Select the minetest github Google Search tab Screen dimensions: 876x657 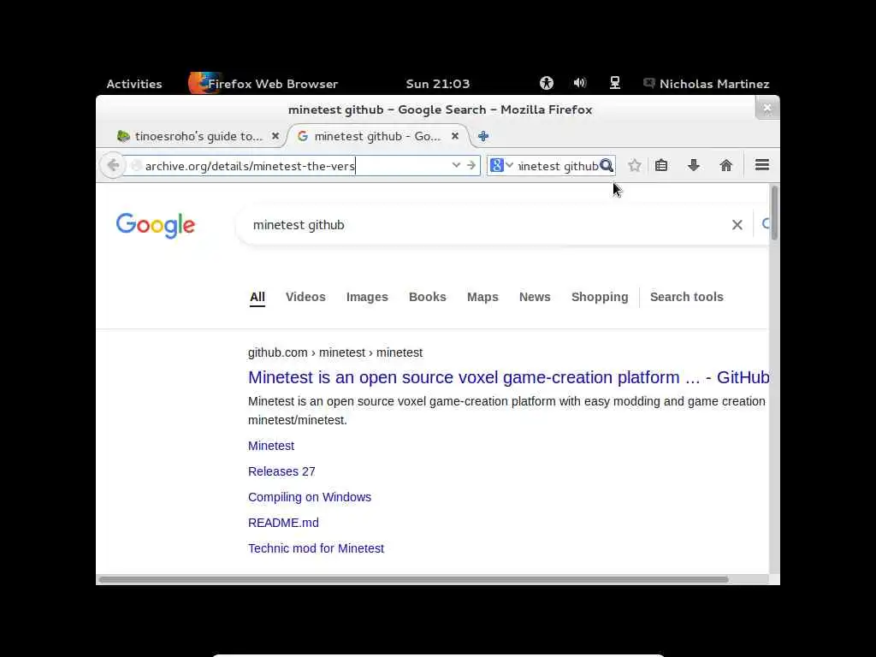click(x=377, y=136)
